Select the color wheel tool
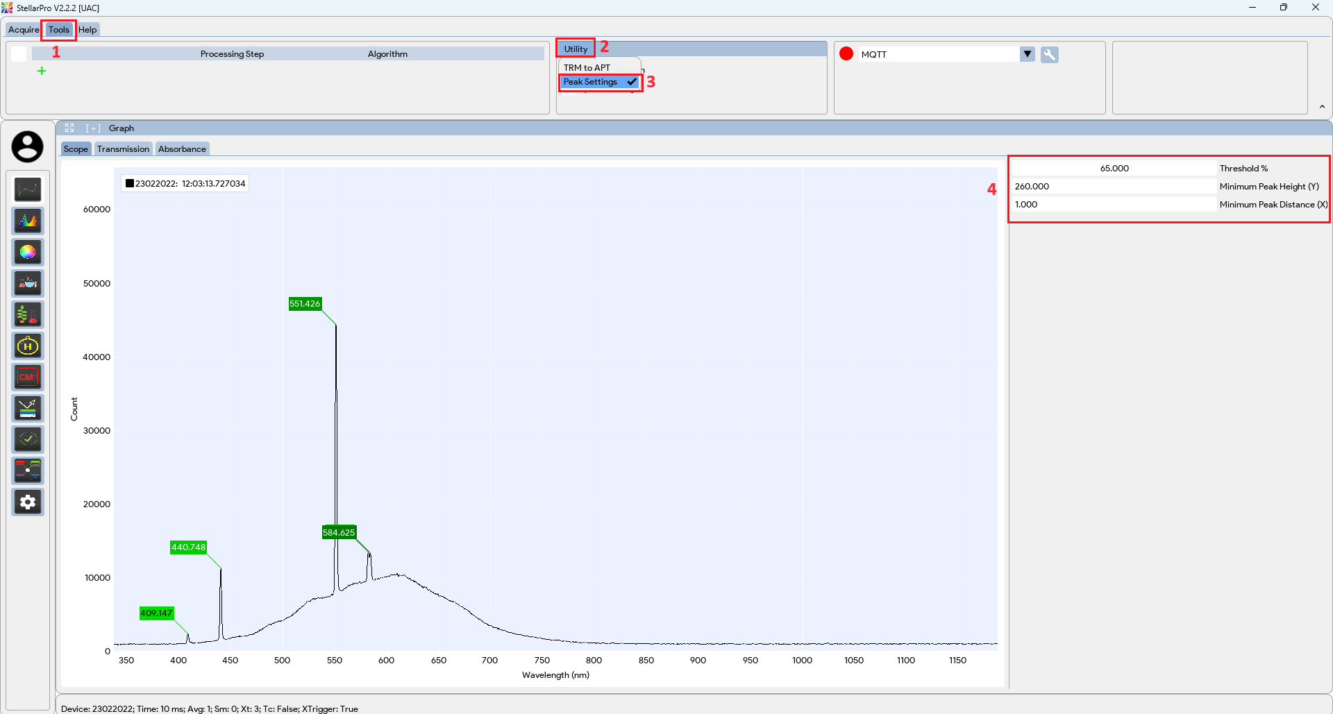This screenshot has height=714, width=1333. click(x=28, y=252)
